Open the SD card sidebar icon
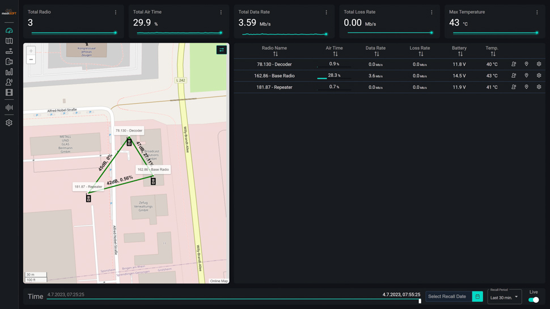Image resolution: width=550 pixels, height=309 pixels. pos(9,61)
